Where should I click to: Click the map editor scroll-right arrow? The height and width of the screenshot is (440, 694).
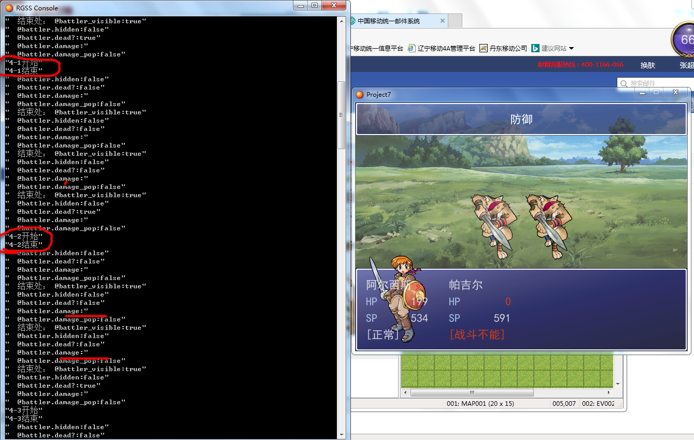coord(609,393)
